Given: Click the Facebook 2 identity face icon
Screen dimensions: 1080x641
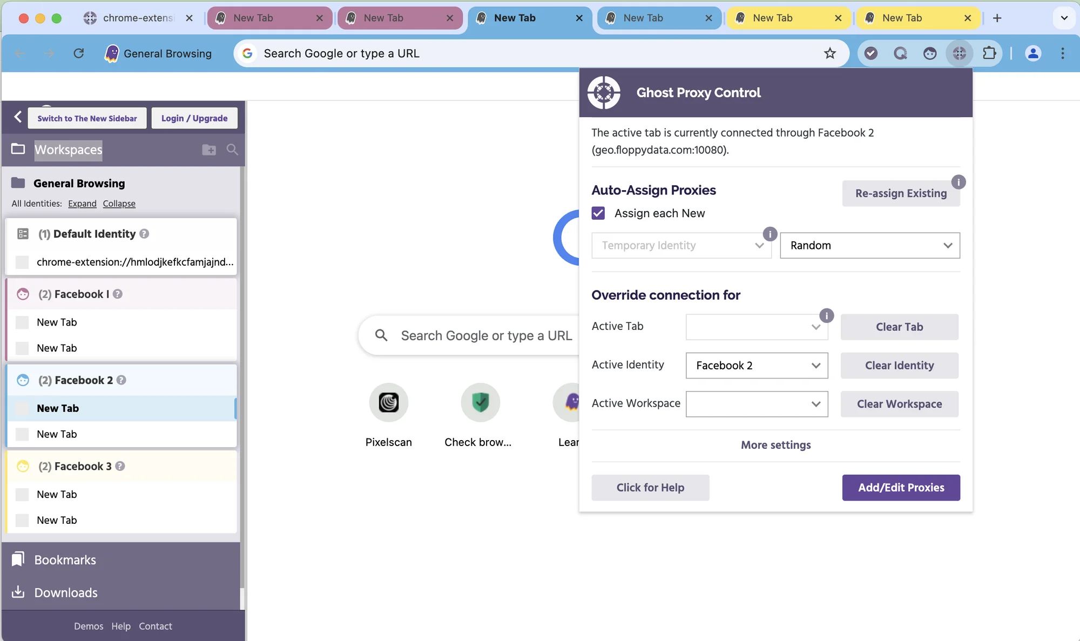Looking at the screenshot, I should tap(23, 380).
